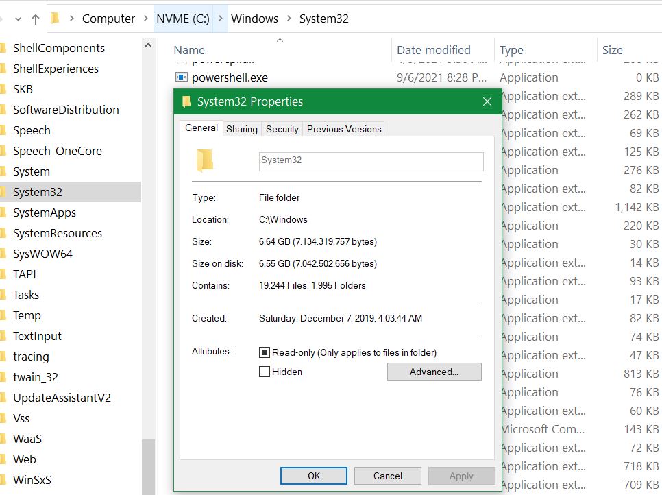Click the folder icon in address bar

[x=56, y=19]
